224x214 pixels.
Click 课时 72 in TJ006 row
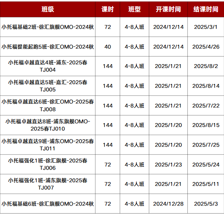click(107, 165)
